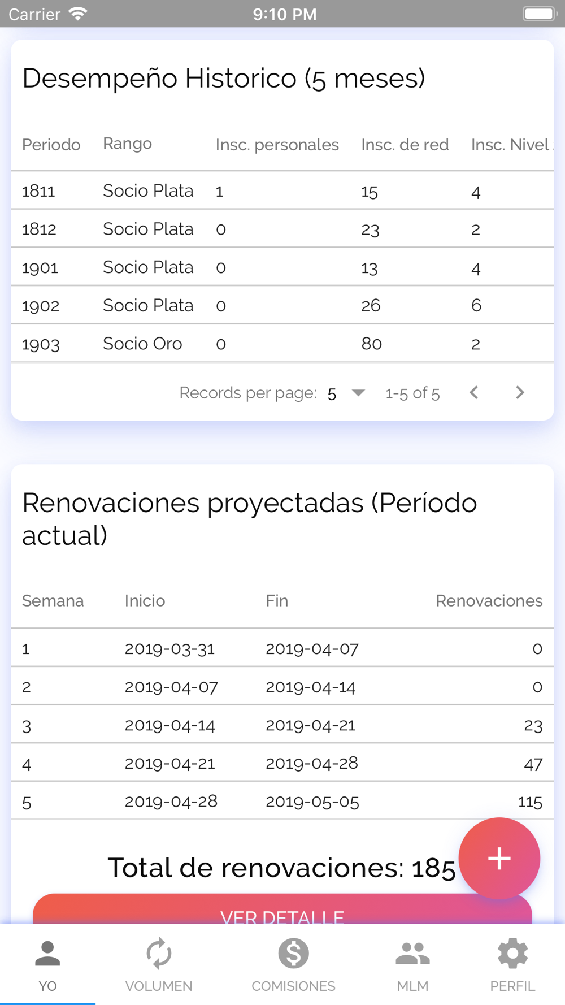
Task: Open the MLM people icon tab
Action: click(412, 954)
